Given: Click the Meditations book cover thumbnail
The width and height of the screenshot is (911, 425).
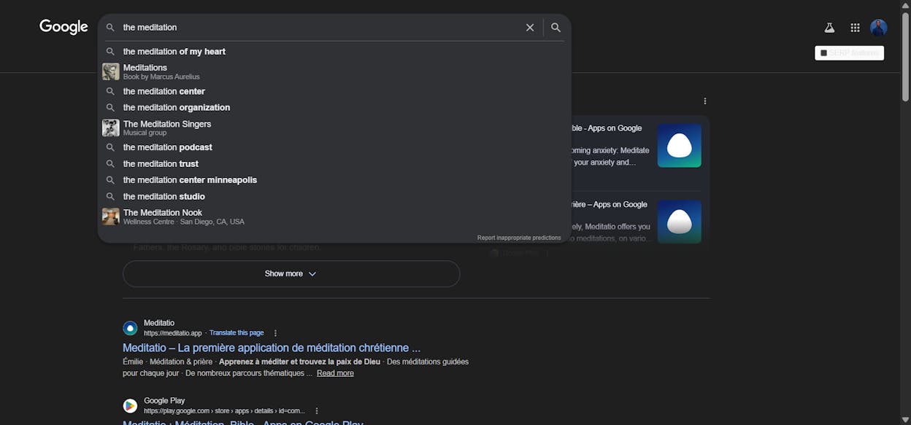Looking at the screenshot, I should point(111,71).
